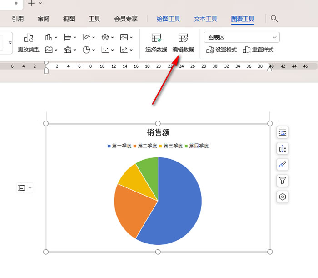Click the 重置样式 button
318x278 pixels.
[258, 50]
